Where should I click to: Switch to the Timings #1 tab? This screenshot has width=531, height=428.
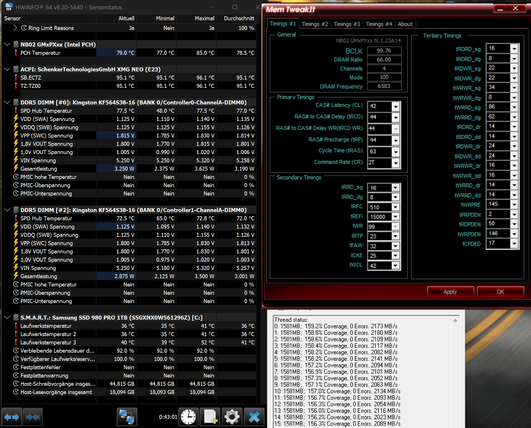tap(283, 24)
